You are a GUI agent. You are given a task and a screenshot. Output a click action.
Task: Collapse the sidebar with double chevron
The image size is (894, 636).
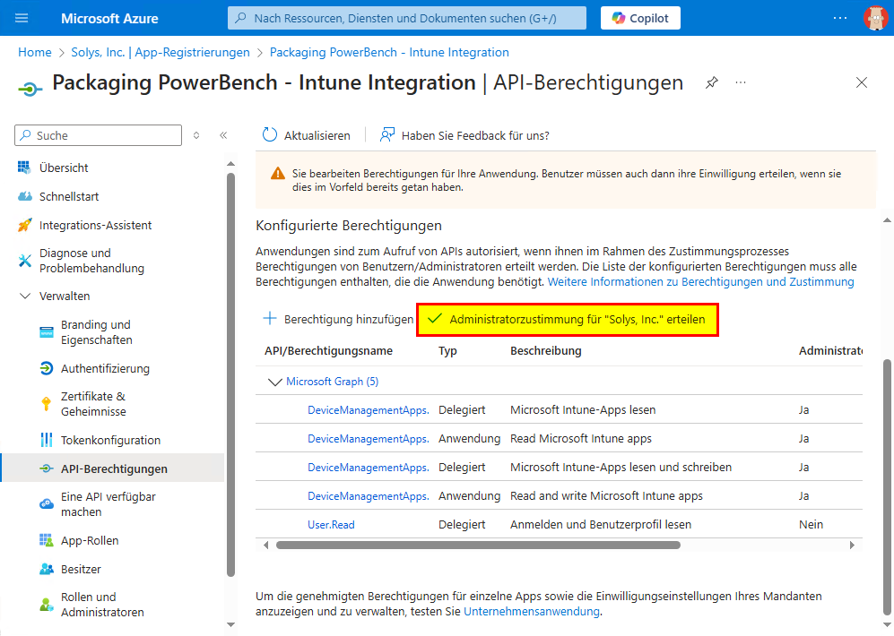[x=223, y=135]
